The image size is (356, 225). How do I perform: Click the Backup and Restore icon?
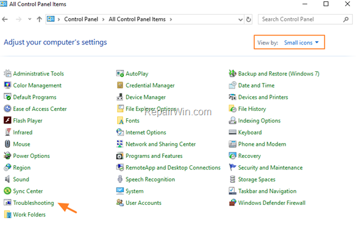point(232,73)
